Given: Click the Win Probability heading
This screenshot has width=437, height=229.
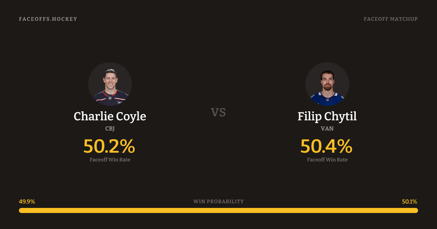Looking at the screenshot, I should point(219,201).
